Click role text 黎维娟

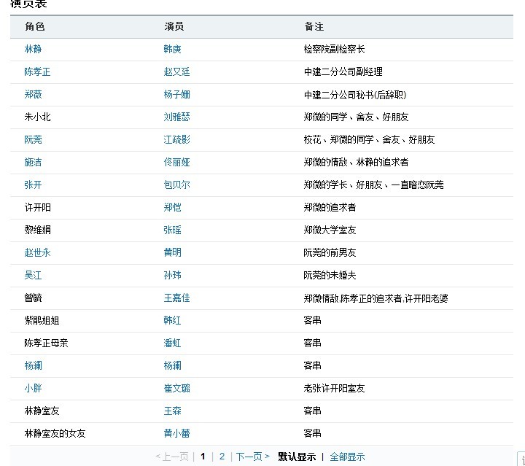tap(37, 230)
